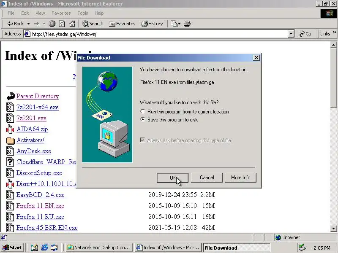Click the 7z2201.exe link
Image resolution: width=338 pixels, height=253 pixels.
pyautogui.click(x=31, y=118)
